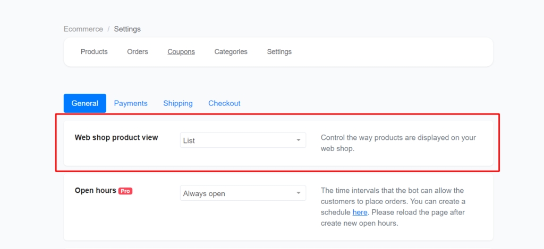Click the caret arrow on Always open dropdown
This screenshot has height=249, width=544.
(299, 193)
